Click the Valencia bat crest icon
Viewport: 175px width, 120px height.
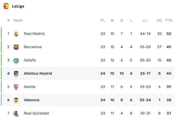click(16, 100)
